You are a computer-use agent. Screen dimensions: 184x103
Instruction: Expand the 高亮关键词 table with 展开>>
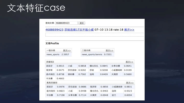pos(130,83)
